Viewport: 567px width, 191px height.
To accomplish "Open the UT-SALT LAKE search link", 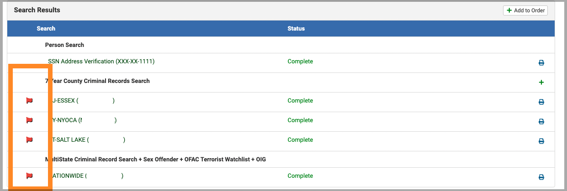I will tap(86, 140).
